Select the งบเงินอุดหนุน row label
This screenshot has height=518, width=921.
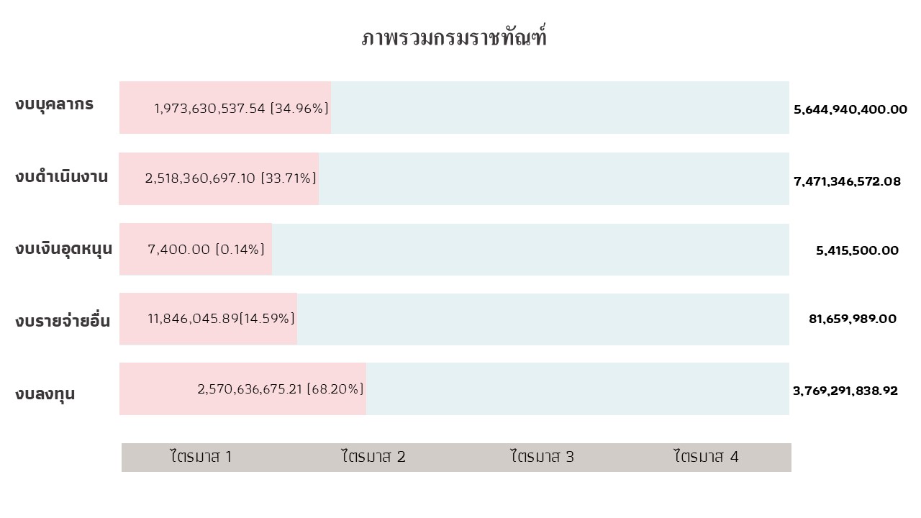coord(63,249)
